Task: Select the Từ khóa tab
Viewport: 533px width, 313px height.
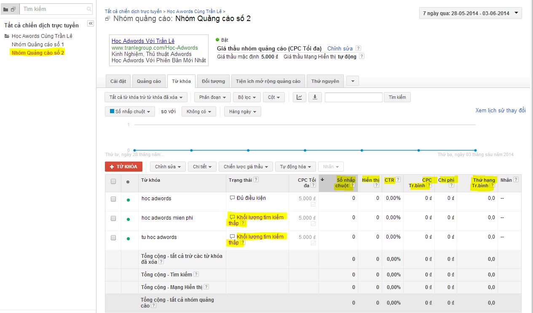Action: (x=181, y=81)
